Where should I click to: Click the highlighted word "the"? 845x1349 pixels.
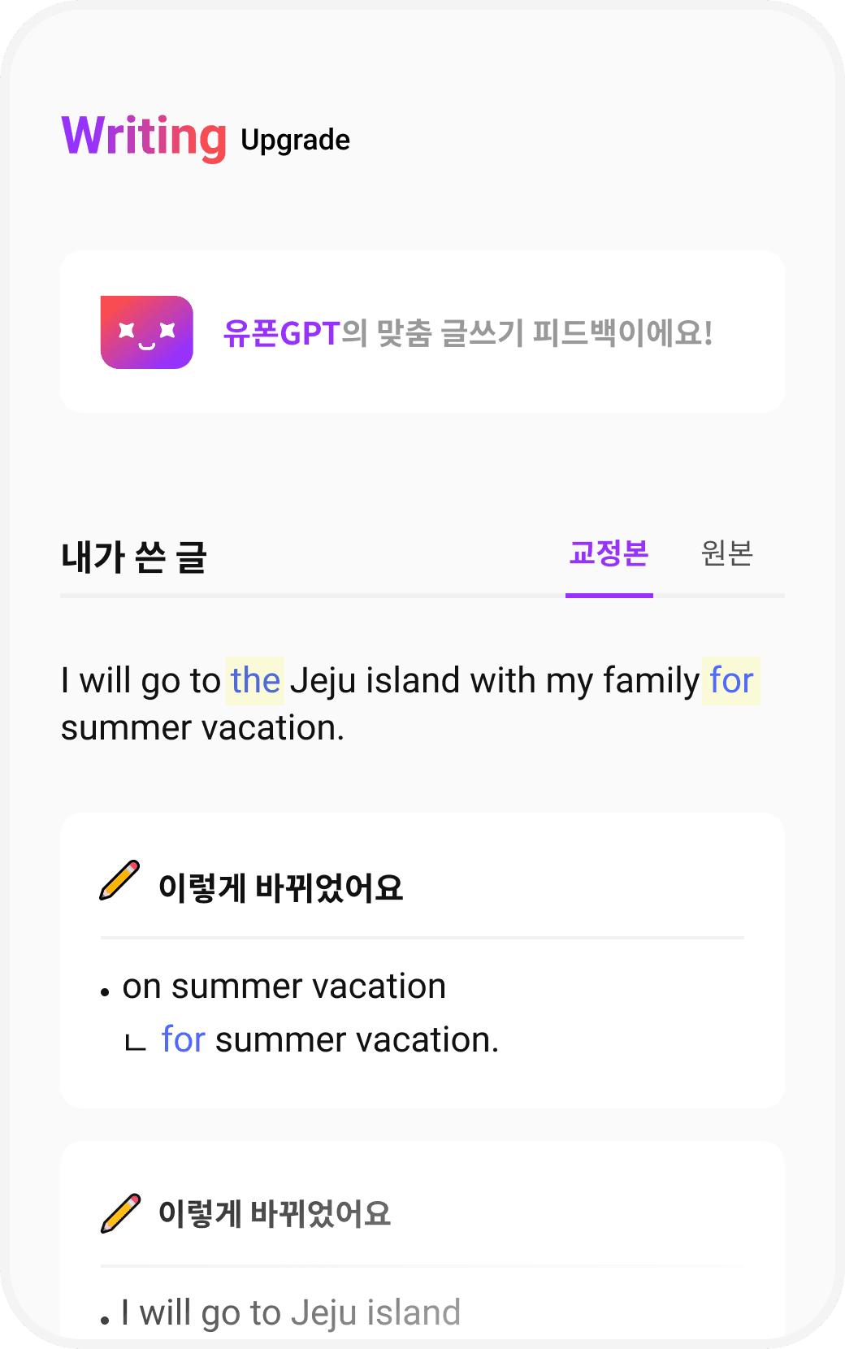pos(255,680)
